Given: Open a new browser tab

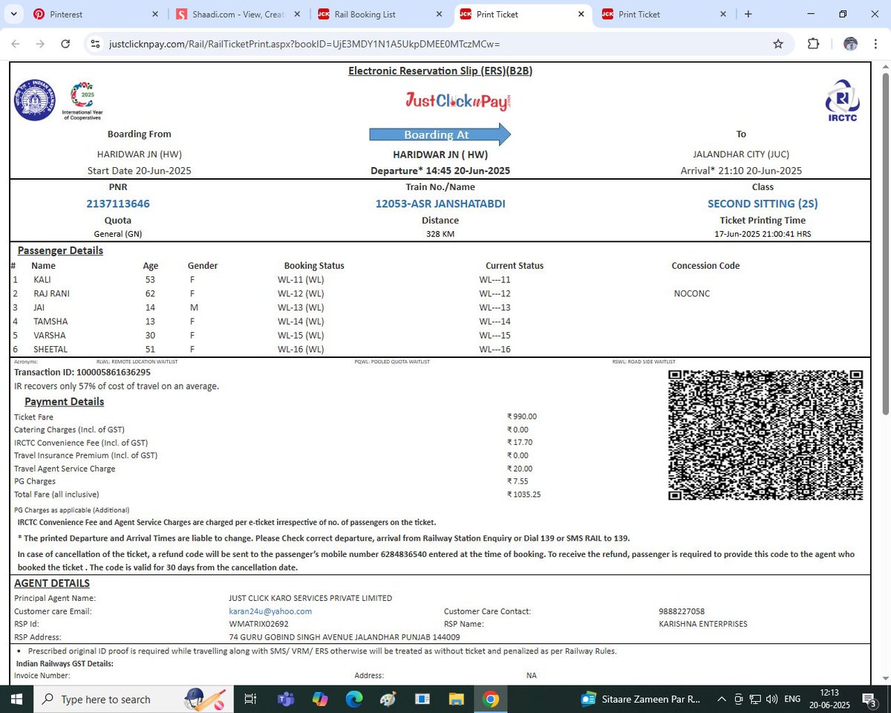Looking at the screenshot, I should [748, 14].
